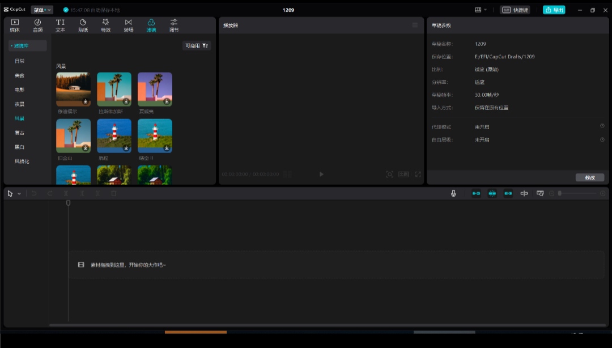Select the 电影 filter category

click(x=19, y=90)
